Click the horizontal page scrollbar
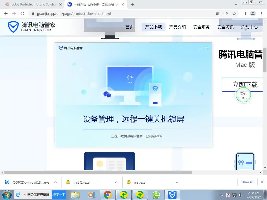 pyautogui.click(x=98, y=172)
